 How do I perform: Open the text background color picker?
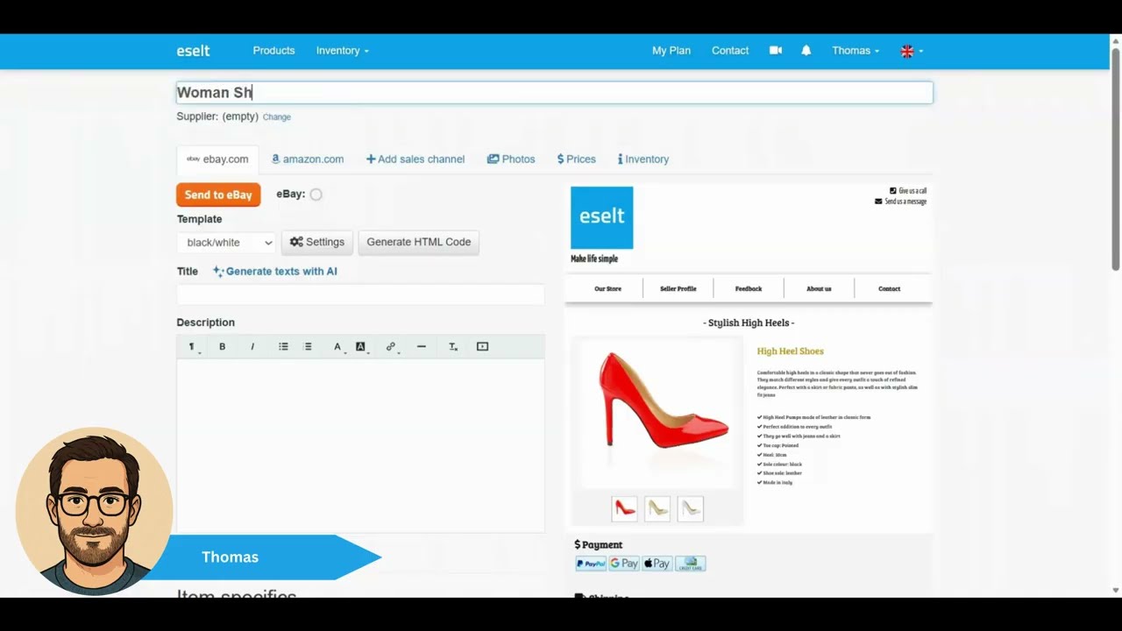coord(360,347)
